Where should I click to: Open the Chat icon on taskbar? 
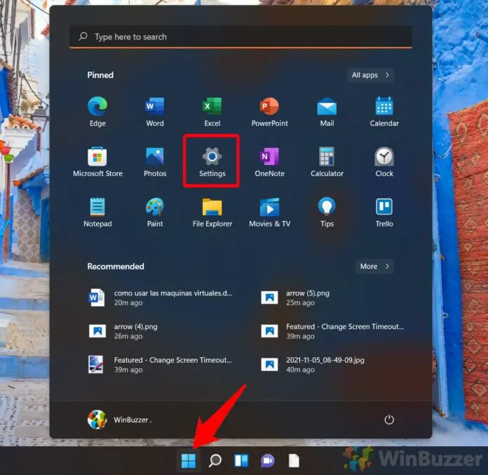point(268,461)
